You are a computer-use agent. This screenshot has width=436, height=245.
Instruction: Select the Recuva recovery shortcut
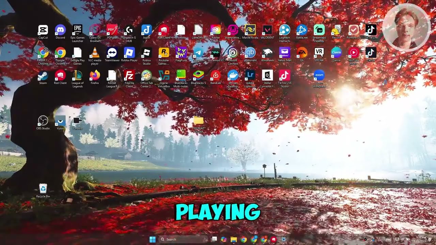(x=337, y=30)
